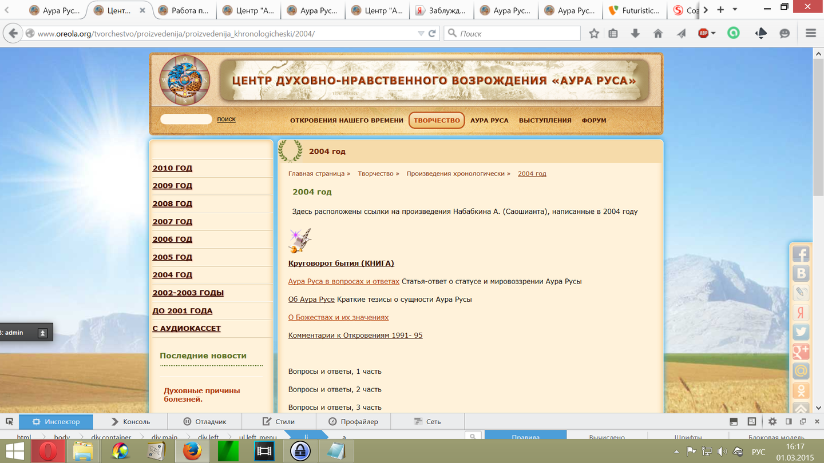Click the site search input field
Screen dimensions: 824x463
186,119
